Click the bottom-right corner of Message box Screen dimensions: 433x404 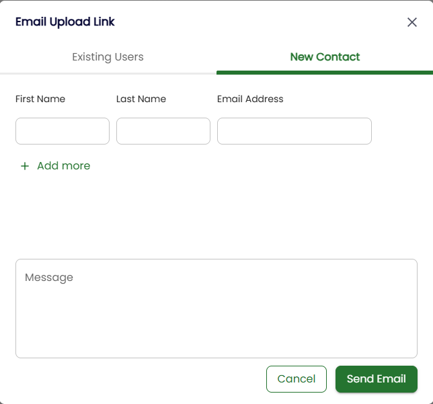point(413,354)
